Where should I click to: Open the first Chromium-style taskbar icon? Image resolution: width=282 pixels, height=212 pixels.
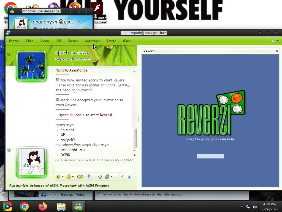click(x=7, y=206)
